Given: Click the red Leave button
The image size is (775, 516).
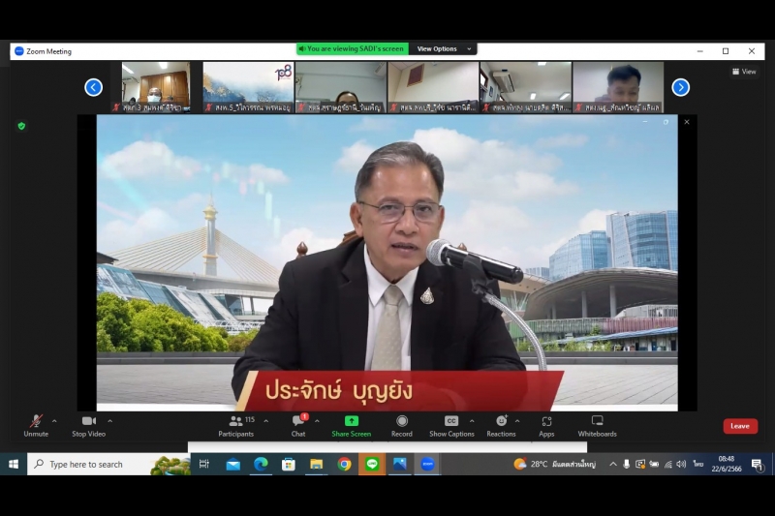Looking at the screenshot, I should click(740, 426).
